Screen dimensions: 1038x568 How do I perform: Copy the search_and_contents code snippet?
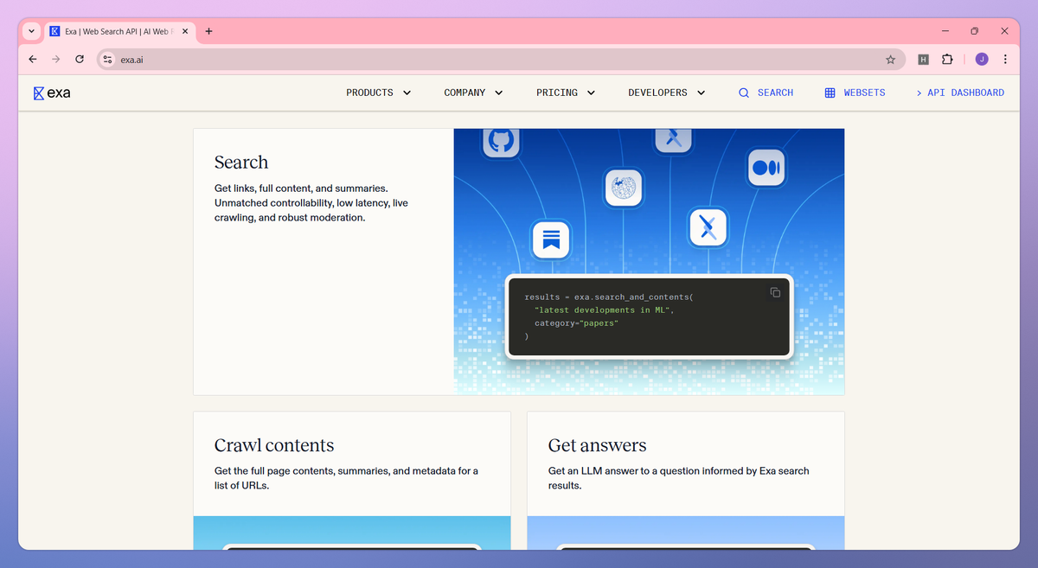click(775, 292)
